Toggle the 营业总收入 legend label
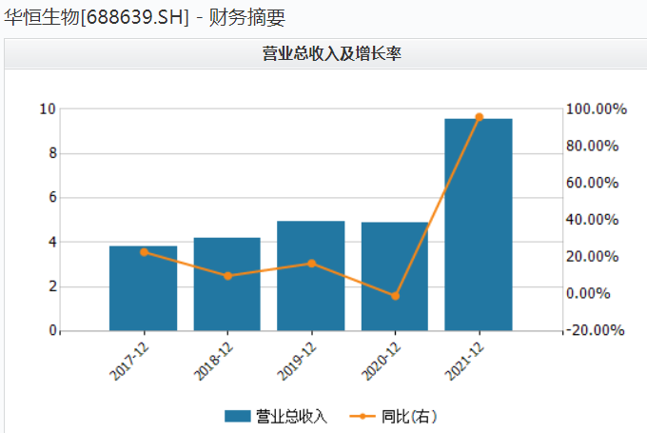The height and width of the screenshot is (433, 647). pyautogui.click(x=291, y=416)
